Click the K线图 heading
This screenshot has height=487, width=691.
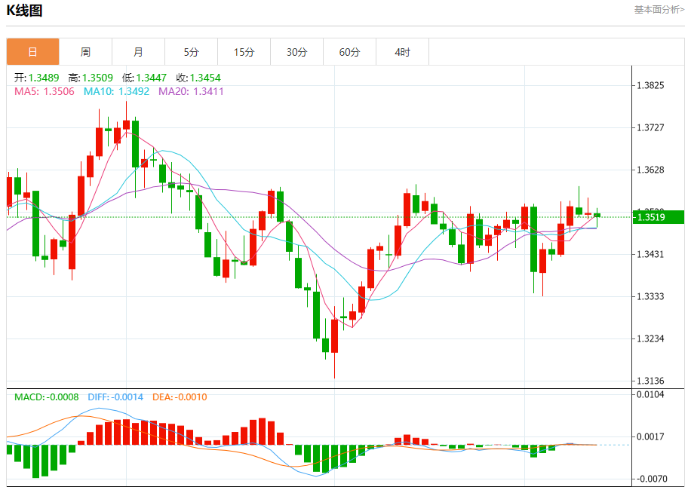click(24, 10)
